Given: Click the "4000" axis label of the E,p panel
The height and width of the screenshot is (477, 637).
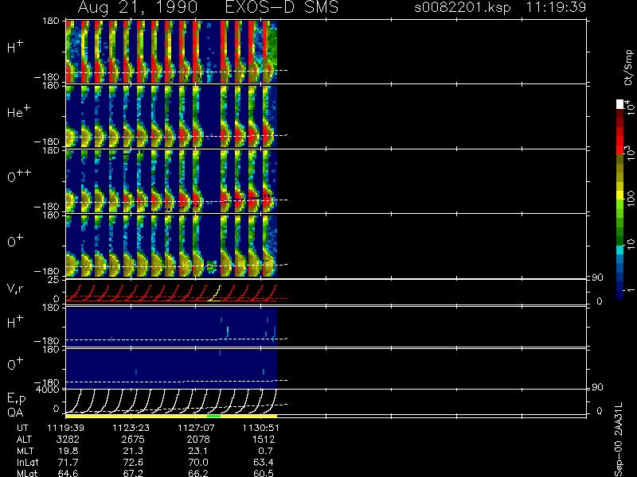Looking at the screenshot, I should [49, 390].
